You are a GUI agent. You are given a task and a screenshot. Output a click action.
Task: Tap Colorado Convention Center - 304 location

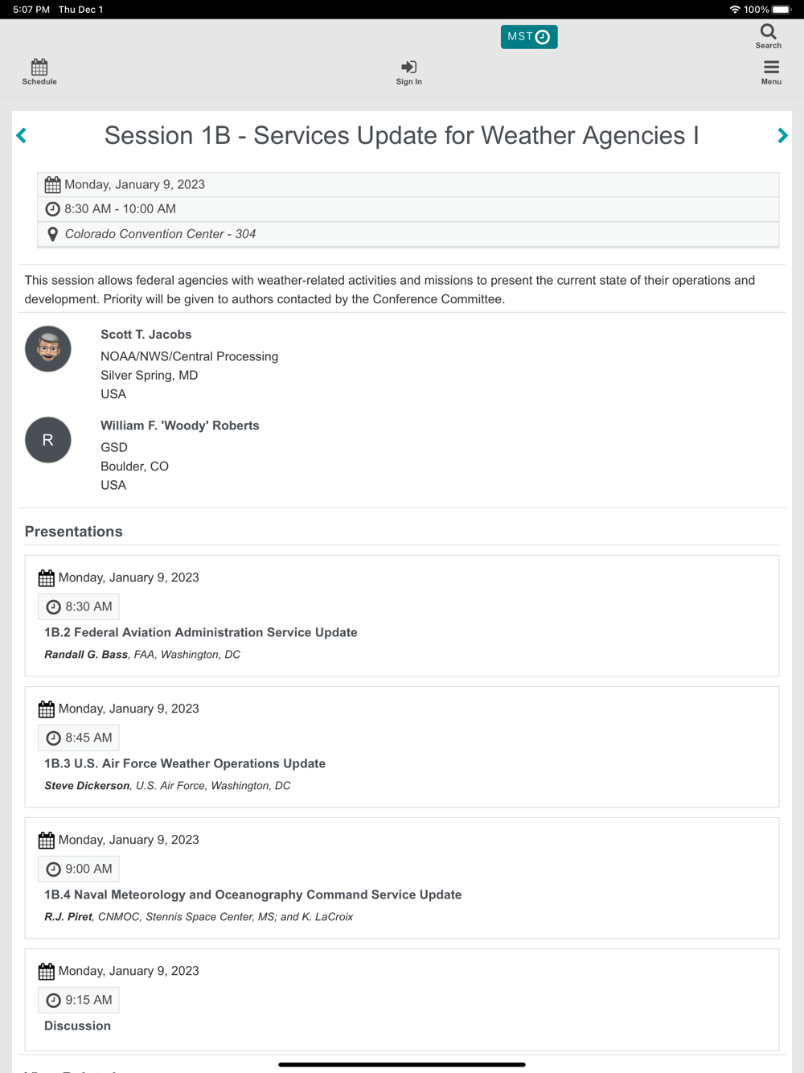tap(160, 234)
